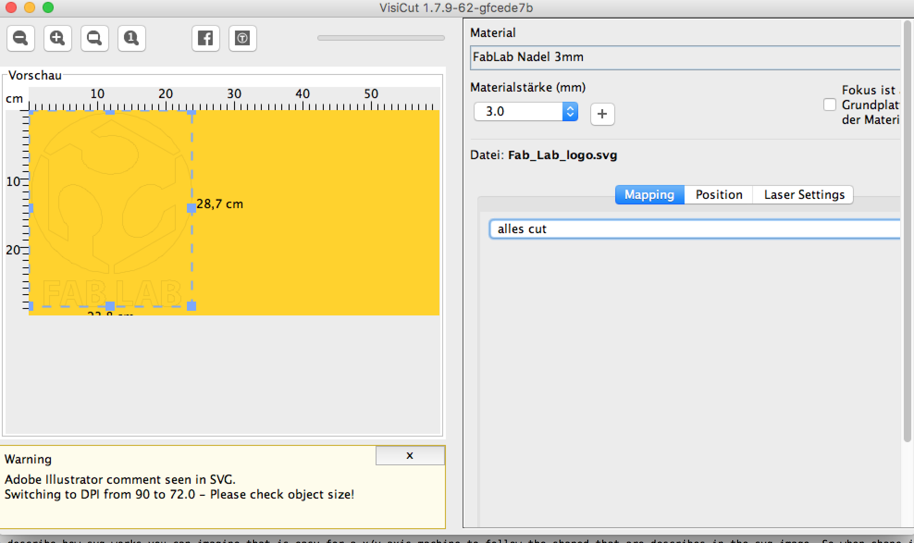This screenshot has width=914, height=543.
Task: Click the zoom in magnifier icon
Action: coord(58,38)
